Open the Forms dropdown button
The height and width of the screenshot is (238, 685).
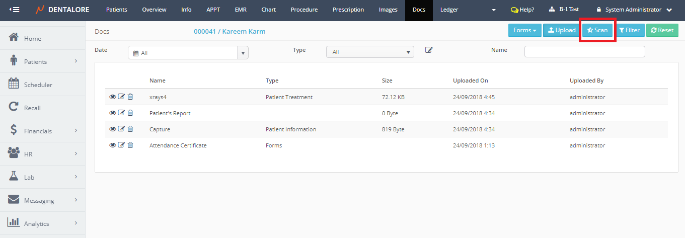point(524,30)
